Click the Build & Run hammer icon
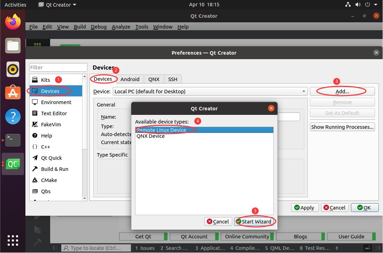The width and height of the screenshot is (383, 253). coord(35,169)
